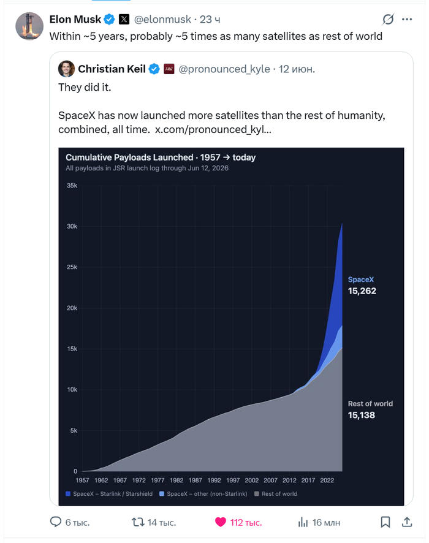
Task: Click Elon Musk's blue verified badge
Action: click(110, 20)
